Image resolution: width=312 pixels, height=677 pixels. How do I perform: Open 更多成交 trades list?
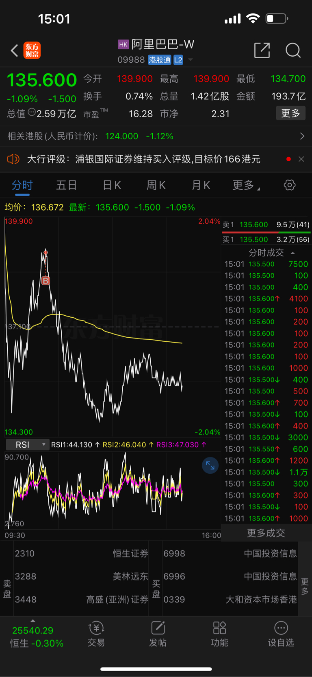point(266,533)
